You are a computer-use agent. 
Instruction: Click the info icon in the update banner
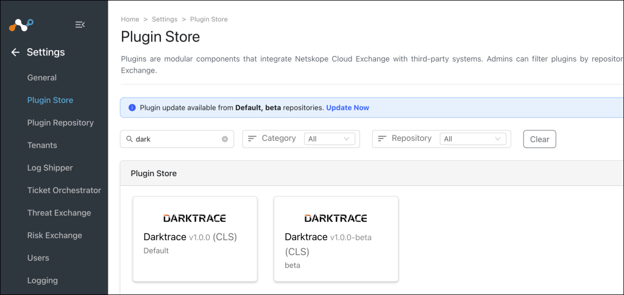pyautogui.click(x=132, y=108)
